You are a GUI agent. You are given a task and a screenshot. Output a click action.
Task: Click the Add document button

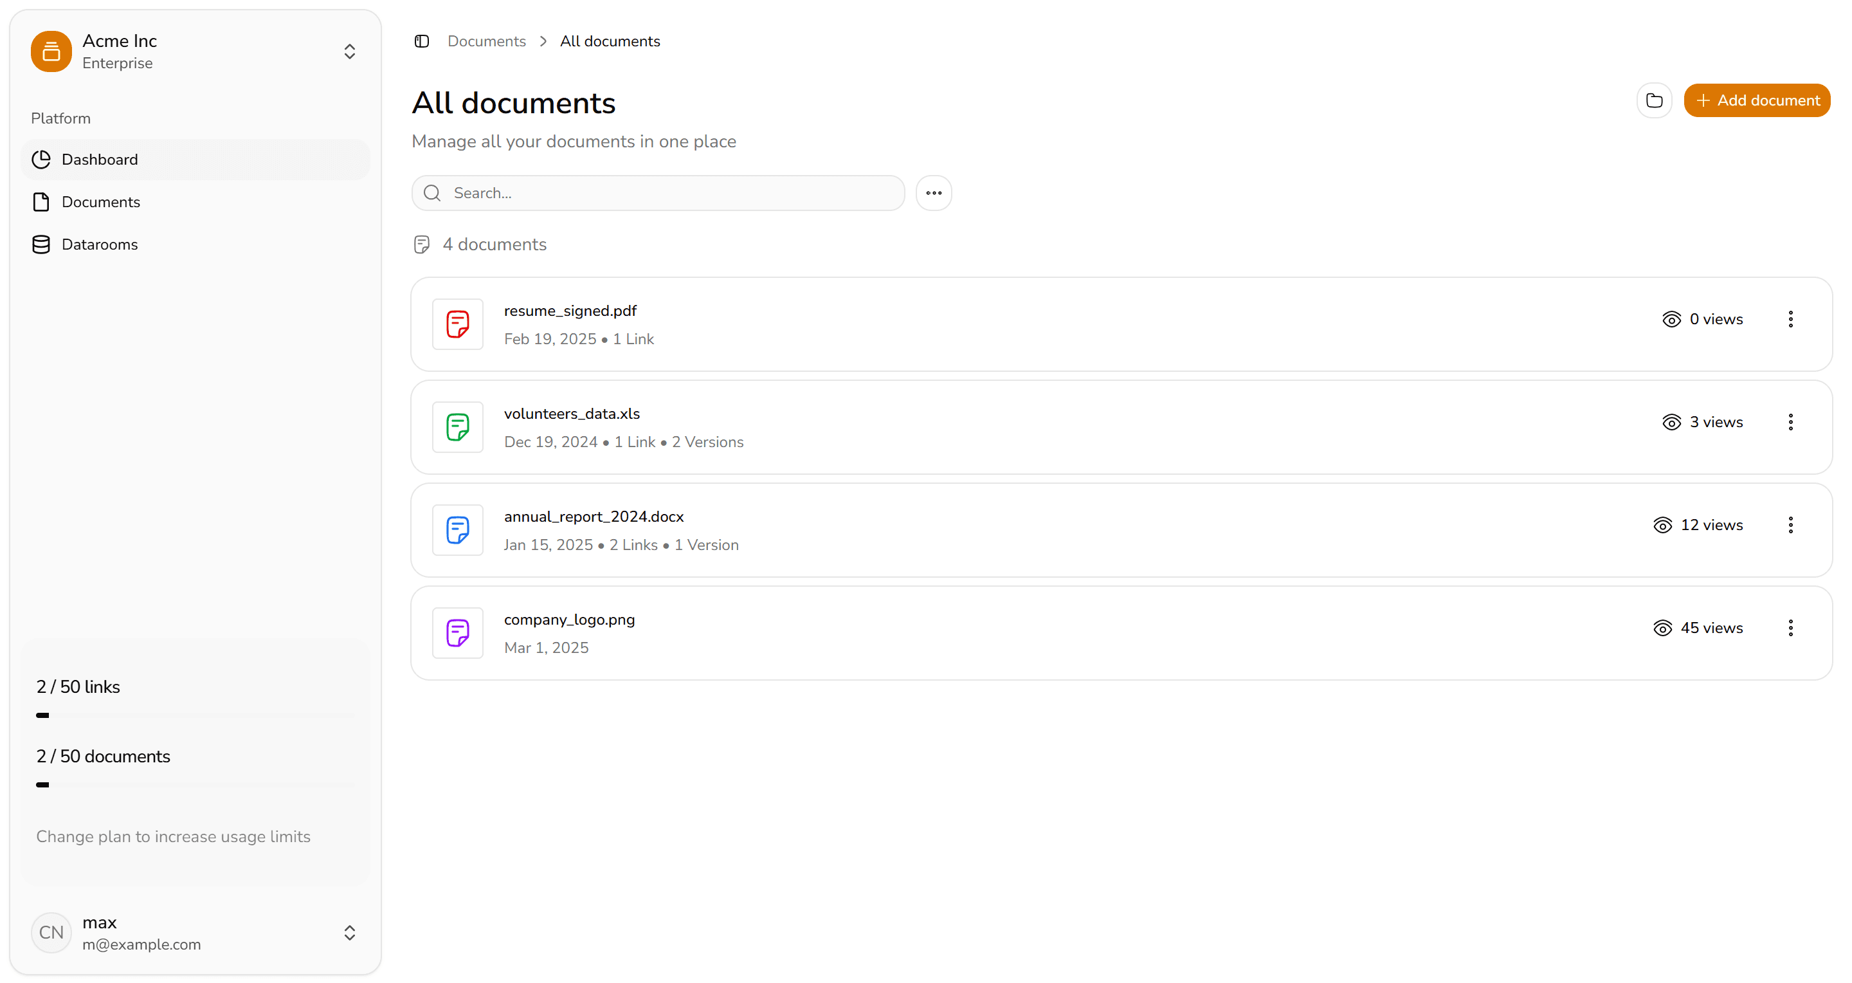click(x=1757, y=100)
